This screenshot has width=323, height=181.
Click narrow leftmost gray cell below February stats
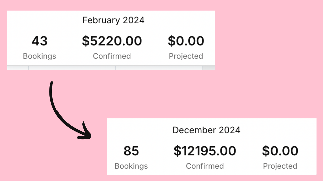coord(18,68)
